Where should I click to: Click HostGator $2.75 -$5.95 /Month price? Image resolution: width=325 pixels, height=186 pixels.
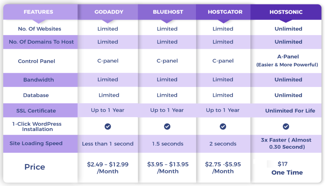coord(223,168)
